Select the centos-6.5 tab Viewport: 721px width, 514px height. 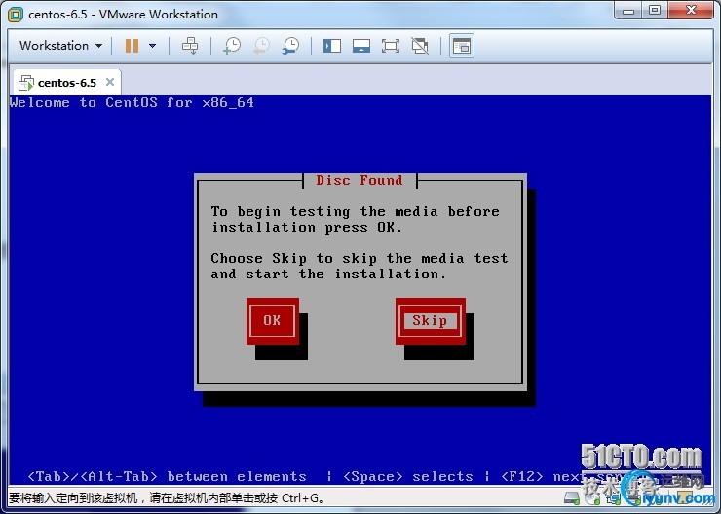(67, 83)
